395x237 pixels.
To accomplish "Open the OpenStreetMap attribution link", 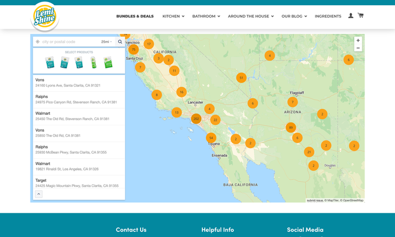I will tap(352, 201).
